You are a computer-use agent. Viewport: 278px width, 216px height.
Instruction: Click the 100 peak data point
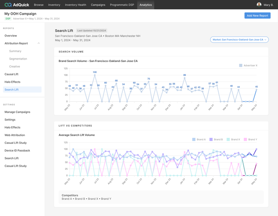(95, 75)
